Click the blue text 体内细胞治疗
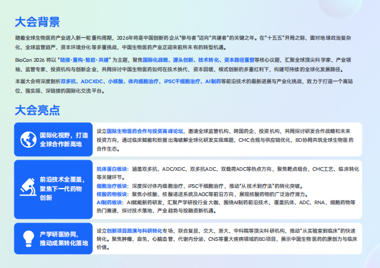 tap(143, 81)
